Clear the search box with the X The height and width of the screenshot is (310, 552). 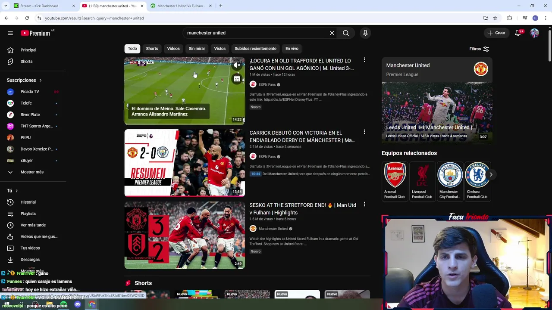pos(332,33)
